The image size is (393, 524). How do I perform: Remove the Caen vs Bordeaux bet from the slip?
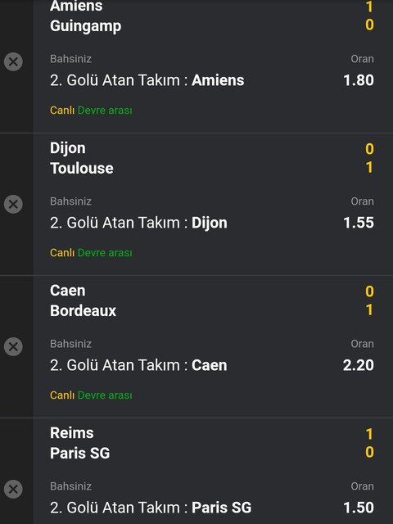click(13, 346)
